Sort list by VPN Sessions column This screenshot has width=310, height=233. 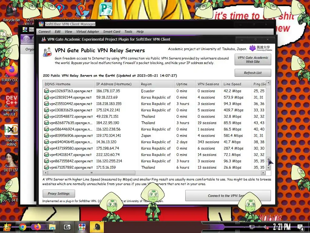tap(209, 84)
